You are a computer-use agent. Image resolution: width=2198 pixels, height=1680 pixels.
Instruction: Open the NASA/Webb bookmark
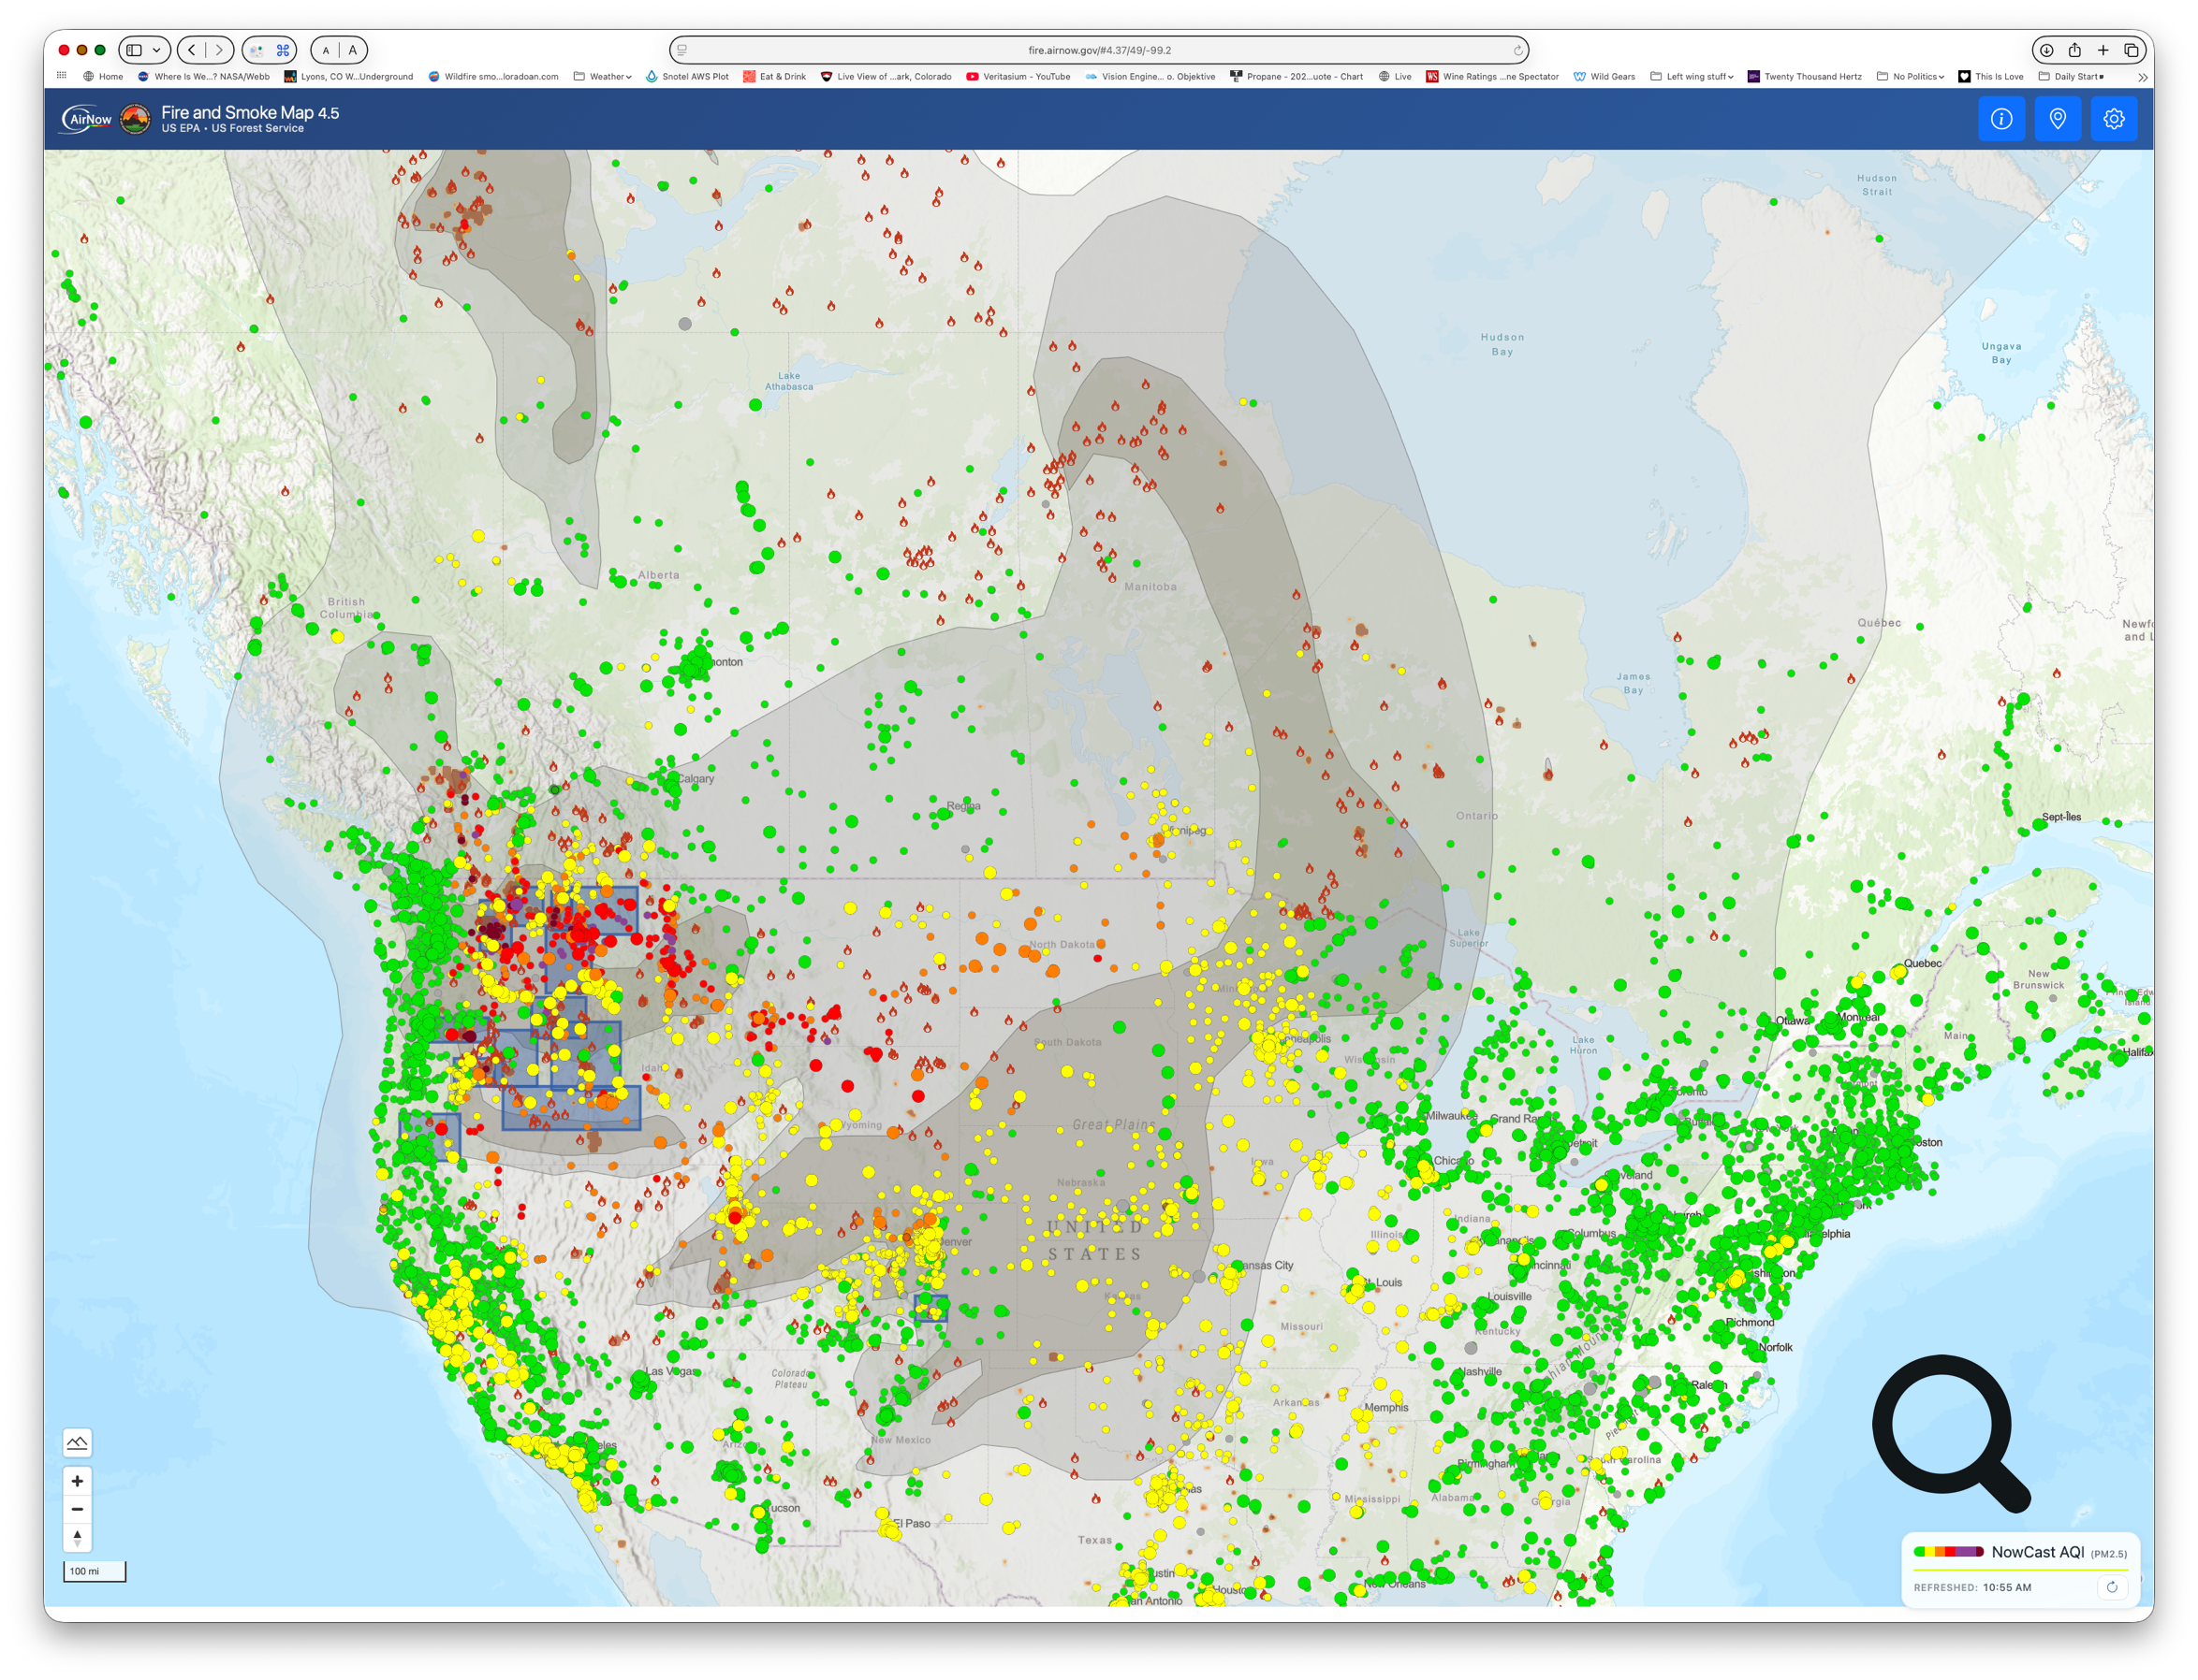click(204, 76)
